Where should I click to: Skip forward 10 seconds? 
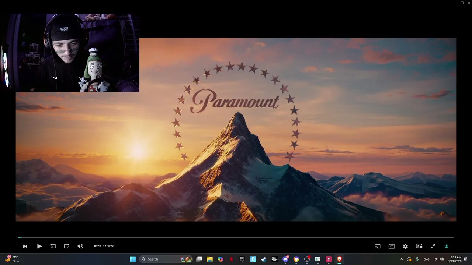coord(66,246)
